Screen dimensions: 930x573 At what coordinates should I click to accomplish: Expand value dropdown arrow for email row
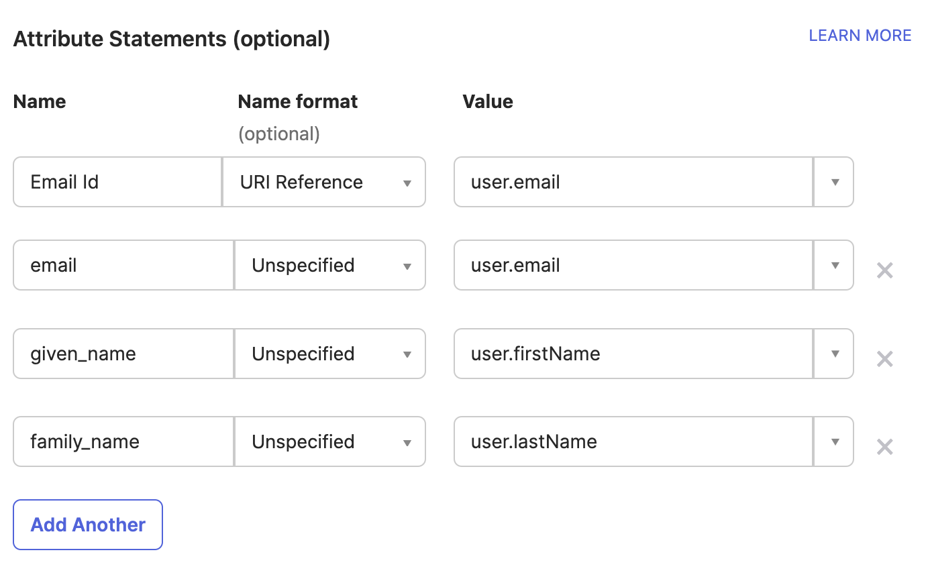coord(834,265)
